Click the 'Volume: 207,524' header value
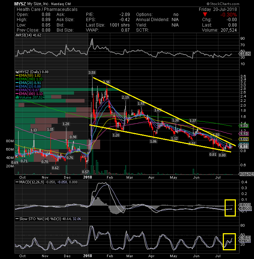This screenshot has height=259, width=254. [x=219, y=30]
